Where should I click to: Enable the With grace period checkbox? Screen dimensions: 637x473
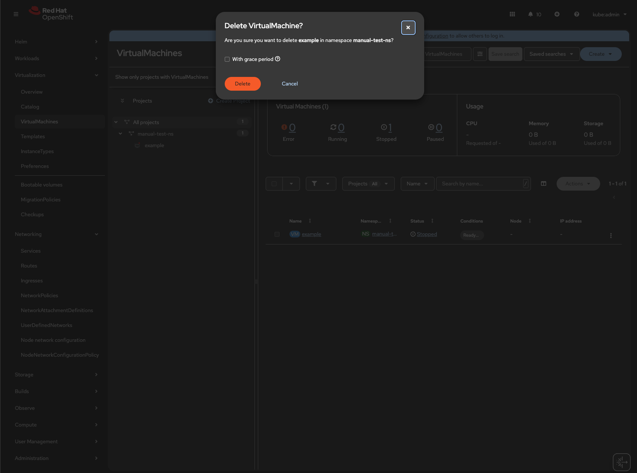click(227, 59)
